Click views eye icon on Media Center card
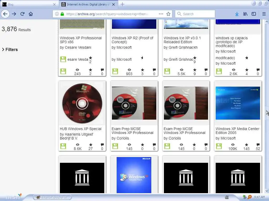The width and height of the screenshot is (269, 201). (x=233, y=144)
